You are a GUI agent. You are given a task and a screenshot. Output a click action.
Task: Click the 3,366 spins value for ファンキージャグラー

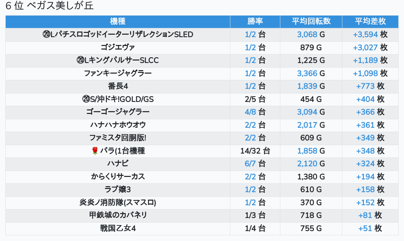click(x=307, y=74)
